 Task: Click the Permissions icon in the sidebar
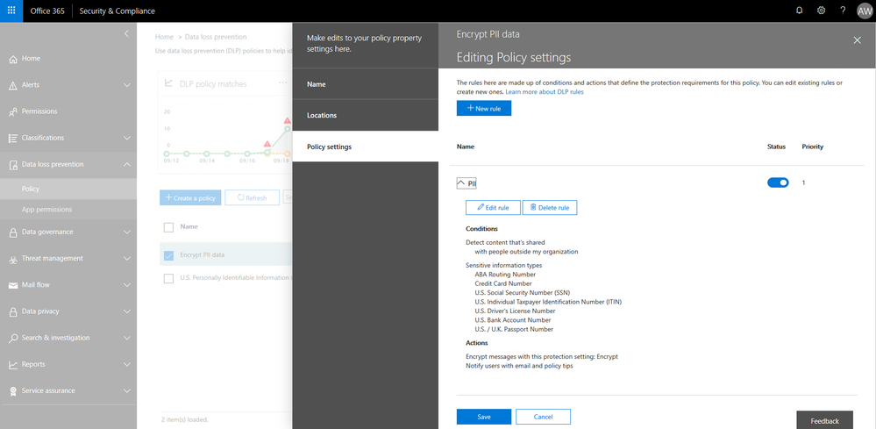click(x=13, y=111)
